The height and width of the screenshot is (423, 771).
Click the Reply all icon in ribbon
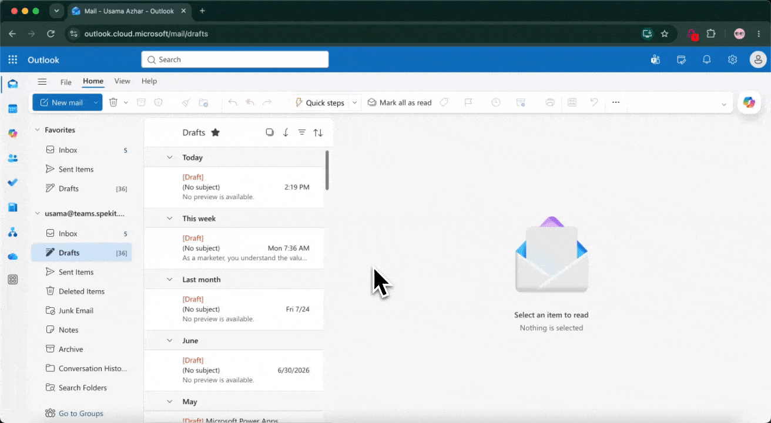click(x=250, y=102)
